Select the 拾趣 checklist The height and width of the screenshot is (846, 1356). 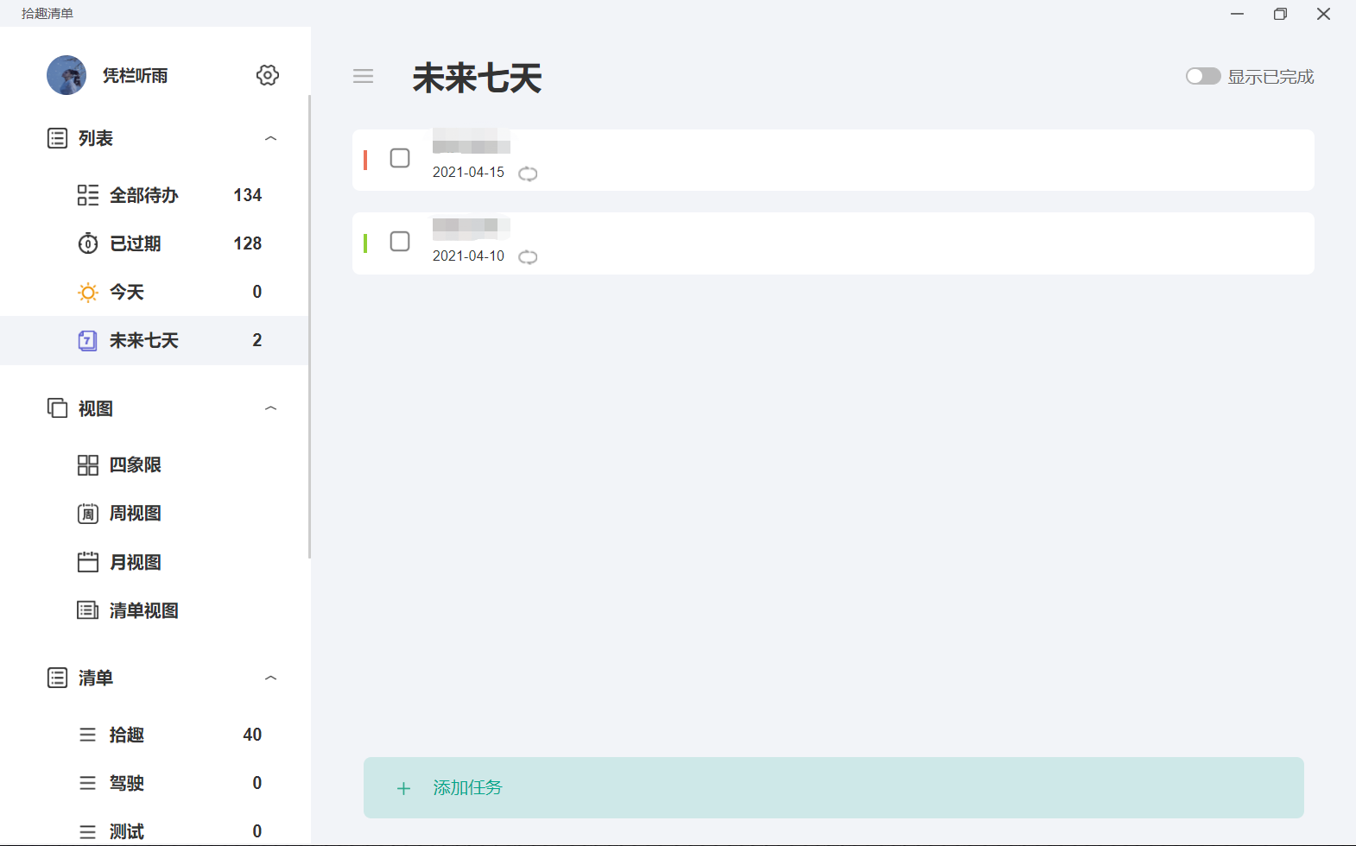point(127,735)
